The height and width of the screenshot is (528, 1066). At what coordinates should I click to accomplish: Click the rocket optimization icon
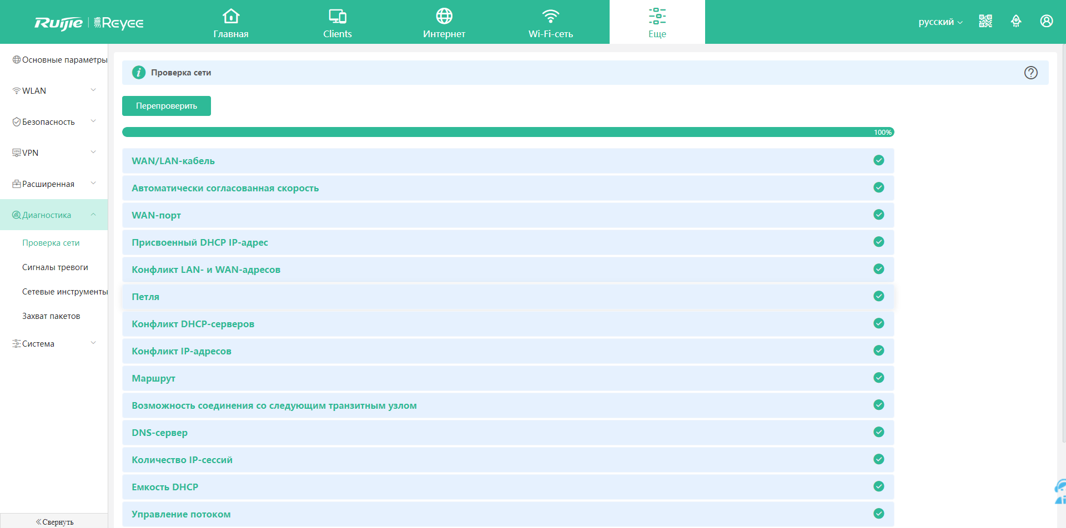(x=1016, y=21)
